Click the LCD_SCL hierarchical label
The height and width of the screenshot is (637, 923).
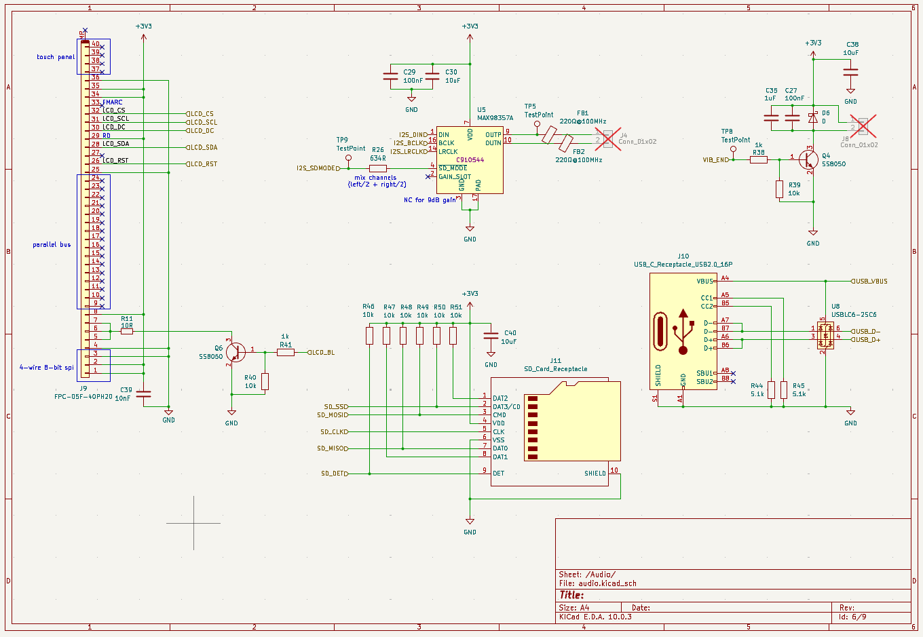coord(202,122)
